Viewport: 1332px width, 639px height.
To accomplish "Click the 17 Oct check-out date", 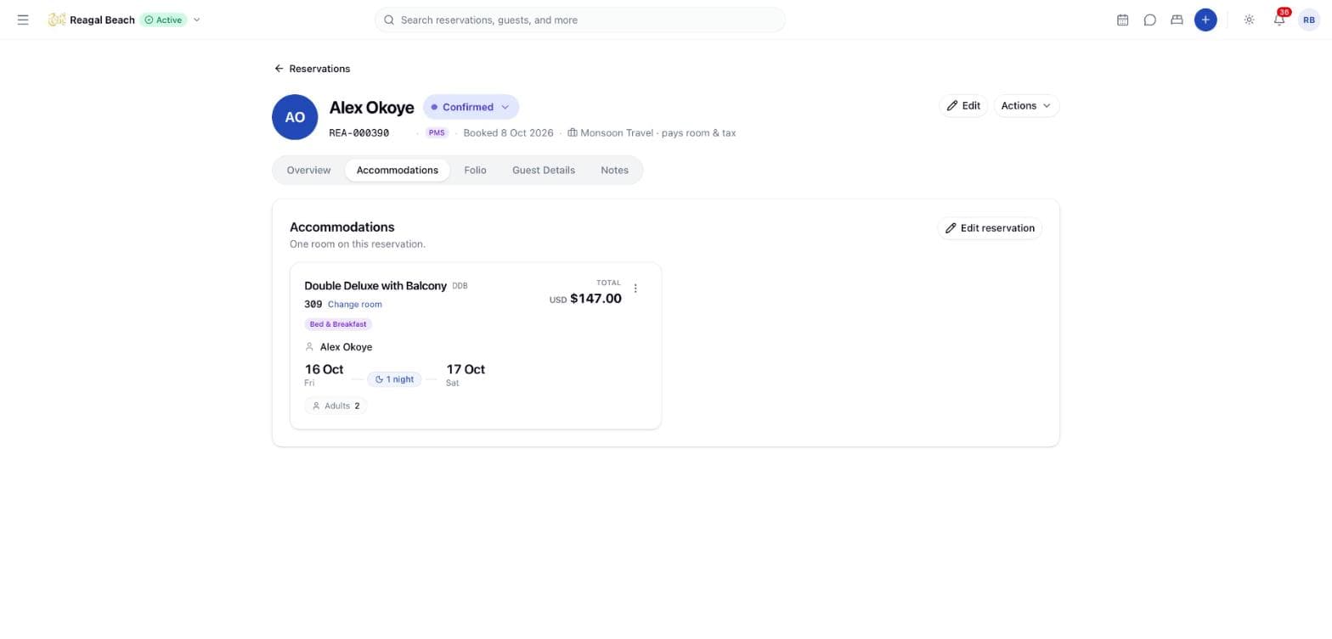I will tap(466, 370).
